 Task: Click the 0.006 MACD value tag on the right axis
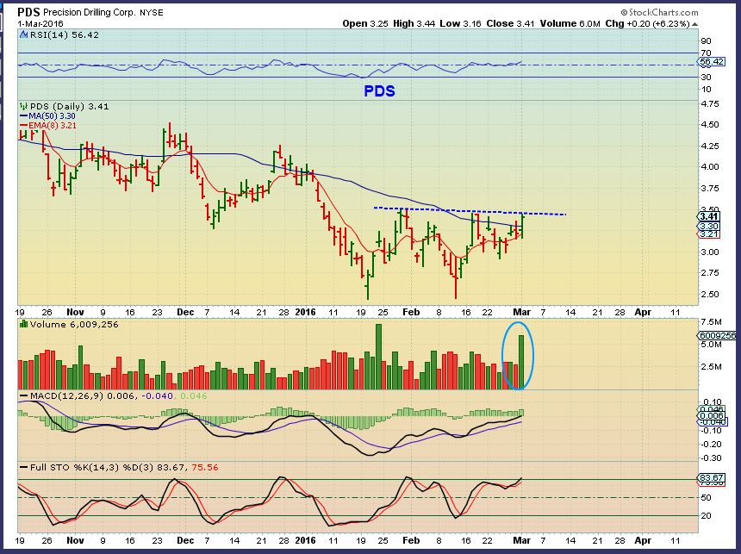click(712, 416)
